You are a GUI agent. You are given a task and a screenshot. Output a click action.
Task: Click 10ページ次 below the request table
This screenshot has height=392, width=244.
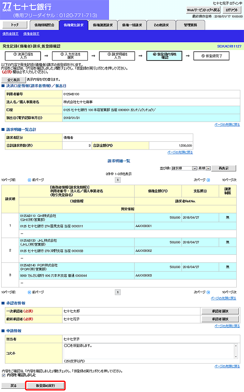tap(229, 292)
